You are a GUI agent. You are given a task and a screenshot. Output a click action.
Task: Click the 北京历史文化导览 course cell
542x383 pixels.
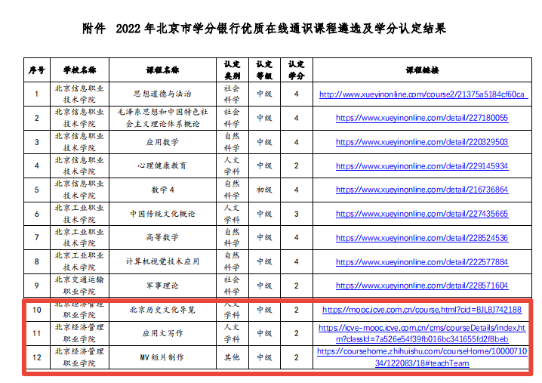(162, 310)
